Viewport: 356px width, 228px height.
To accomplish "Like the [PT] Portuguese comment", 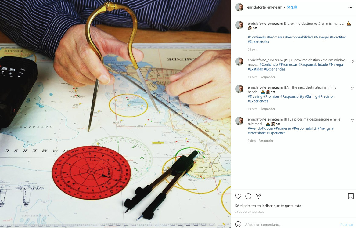I will [x=352, y=61].
